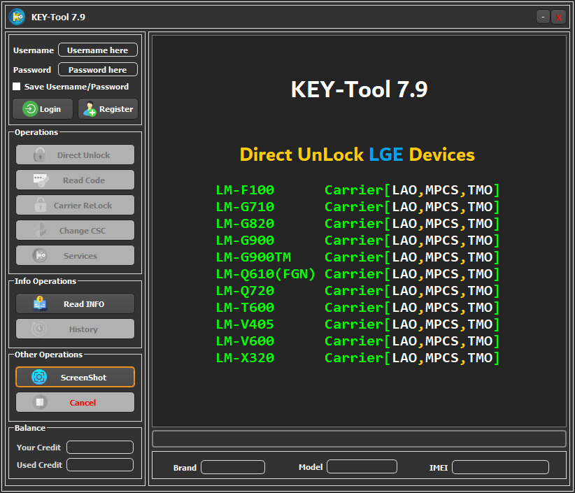Open registration via Register button
This screenshot has height=493, width=575.
pyautogui.click(x=108, y=109)
